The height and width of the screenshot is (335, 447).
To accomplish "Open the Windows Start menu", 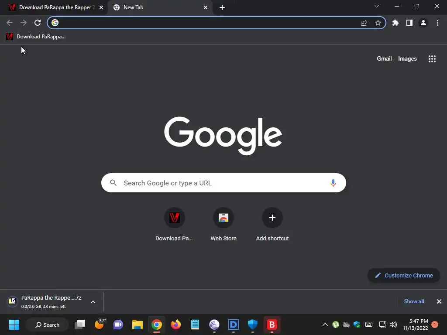I will tap(14, 325).
